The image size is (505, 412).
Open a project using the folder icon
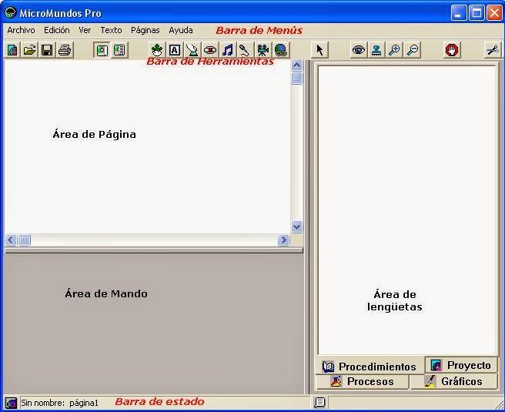[29, 50]
